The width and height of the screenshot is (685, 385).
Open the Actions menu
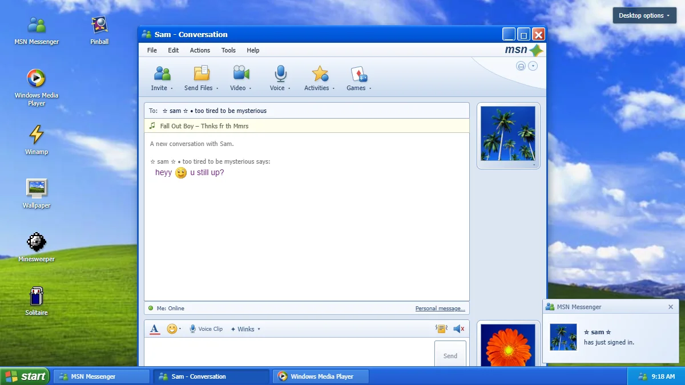pos(200,50)
